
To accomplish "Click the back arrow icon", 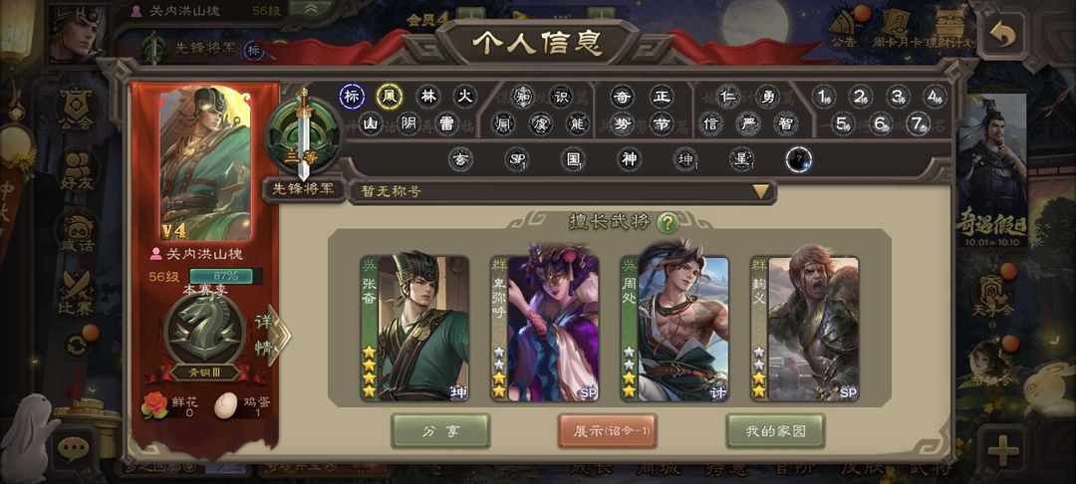I will (1002, 33).
